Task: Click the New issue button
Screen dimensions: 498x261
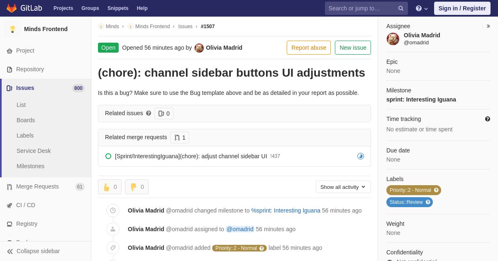Action: point(353,48)
